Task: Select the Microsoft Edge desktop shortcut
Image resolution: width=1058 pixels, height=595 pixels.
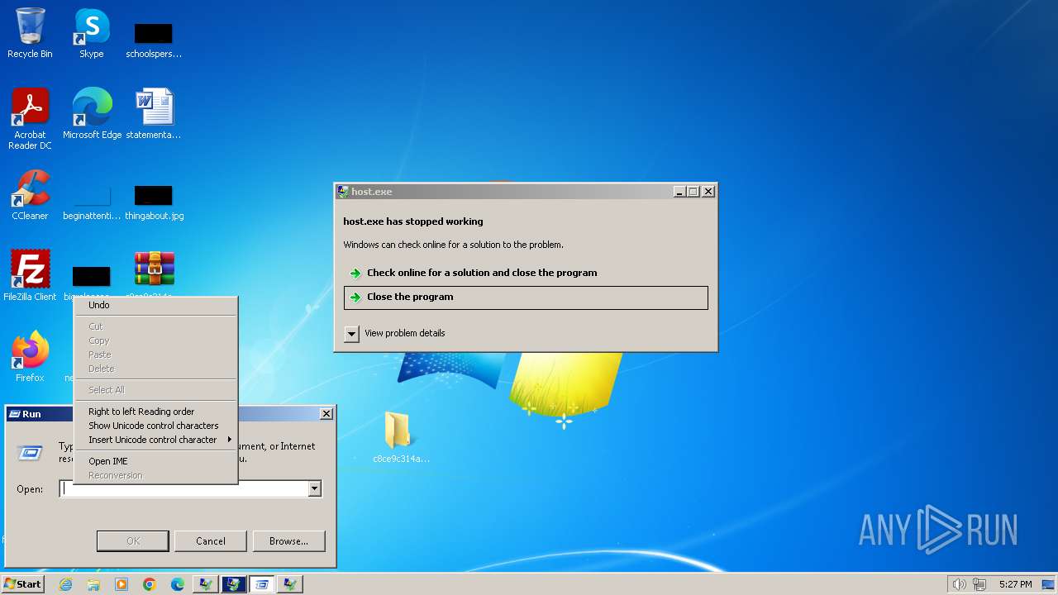Action: click(x=92, y=114)
